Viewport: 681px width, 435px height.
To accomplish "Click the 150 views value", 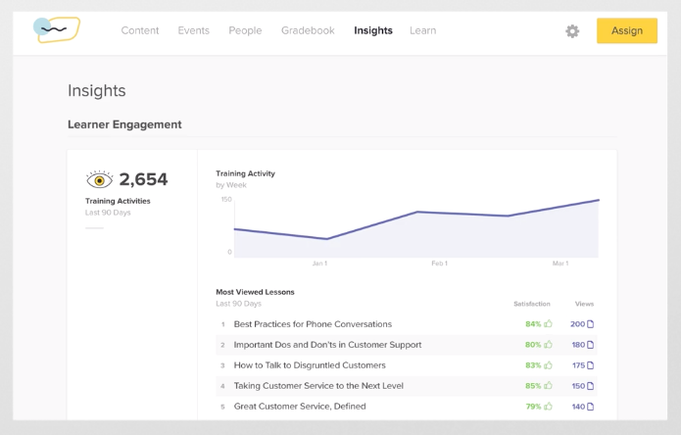I will pyautogui.click(x=578, y=385).
